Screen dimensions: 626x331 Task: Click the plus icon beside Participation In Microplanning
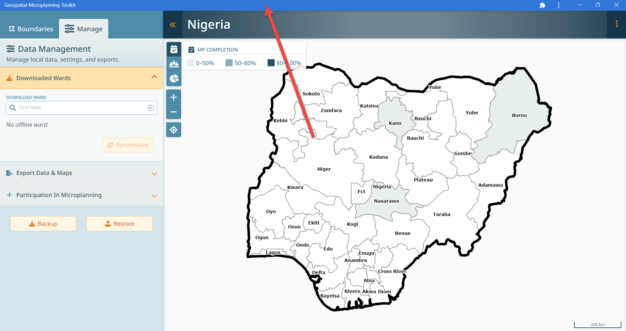click(x=9, y=195)
